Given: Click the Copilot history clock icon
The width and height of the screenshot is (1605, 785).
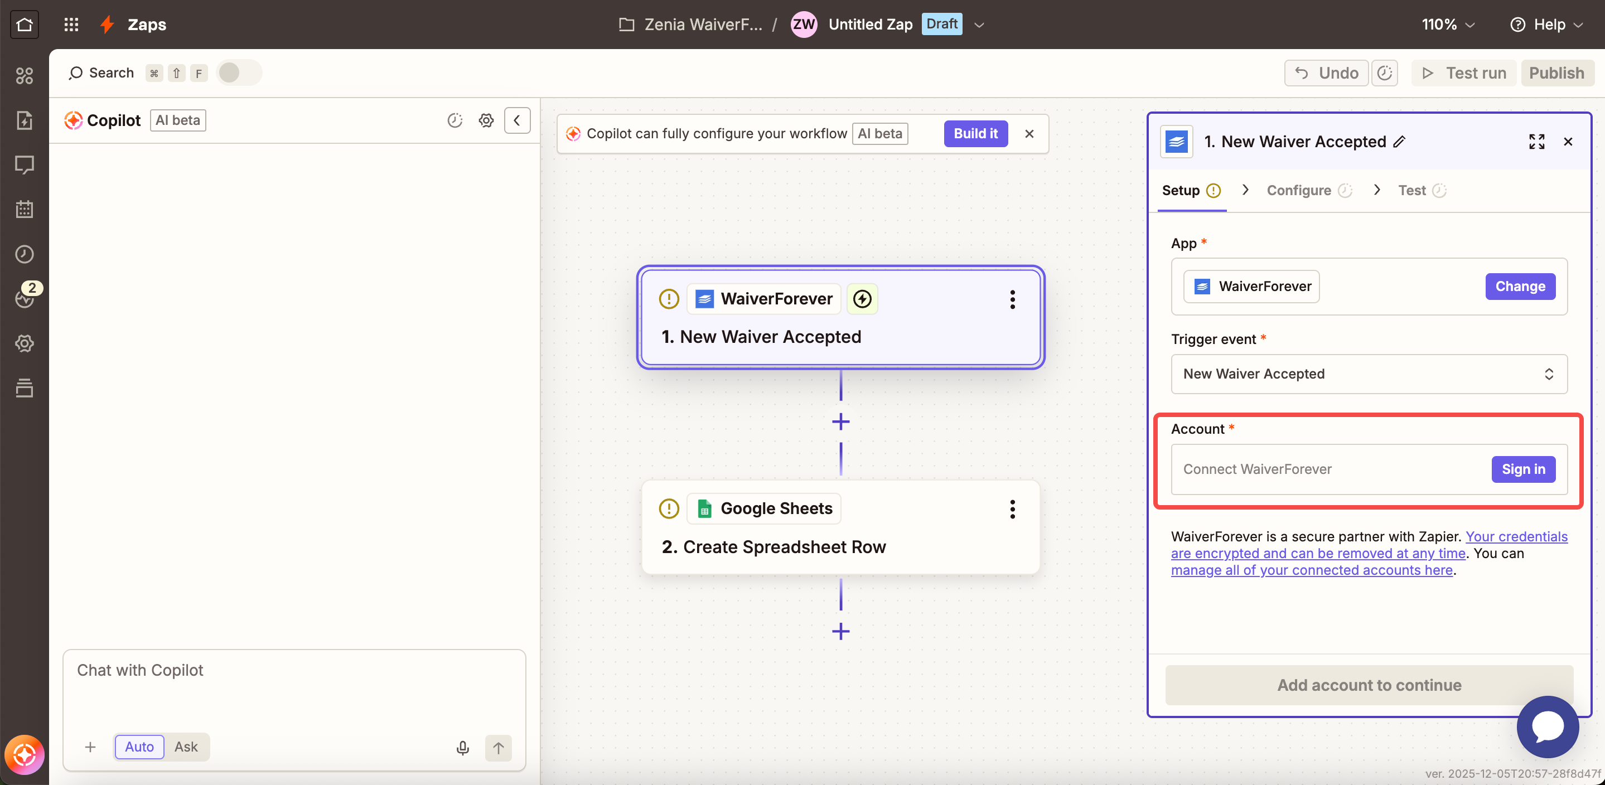Looking at the screenshot, I should point(455,120).
